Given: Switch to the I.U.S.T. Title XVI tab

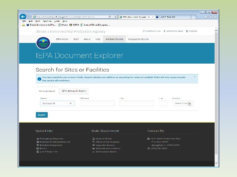Looking at the screenshot, I should tap(173, 17).
